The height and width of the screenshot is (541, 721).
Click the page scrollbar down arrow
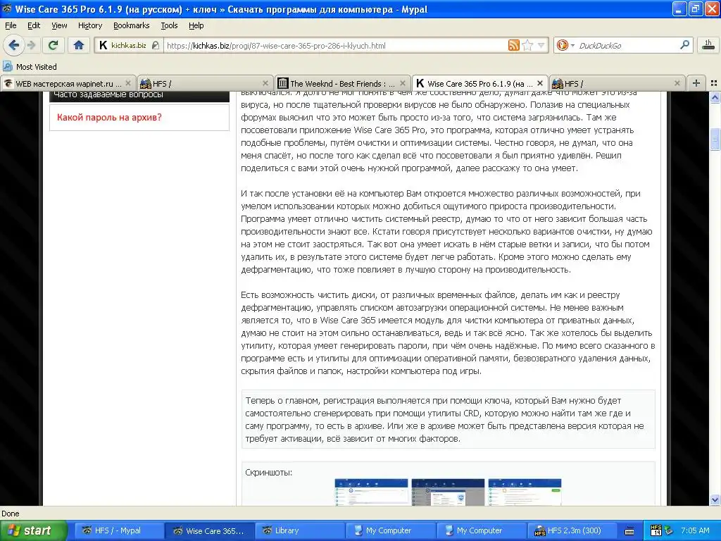tap(715, 499)
